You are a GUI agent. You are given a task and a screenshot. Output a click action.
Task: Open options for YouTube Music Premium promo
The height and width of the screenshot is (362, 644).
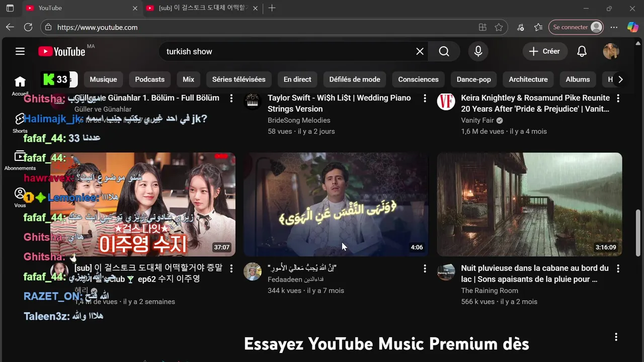[616, 337]
